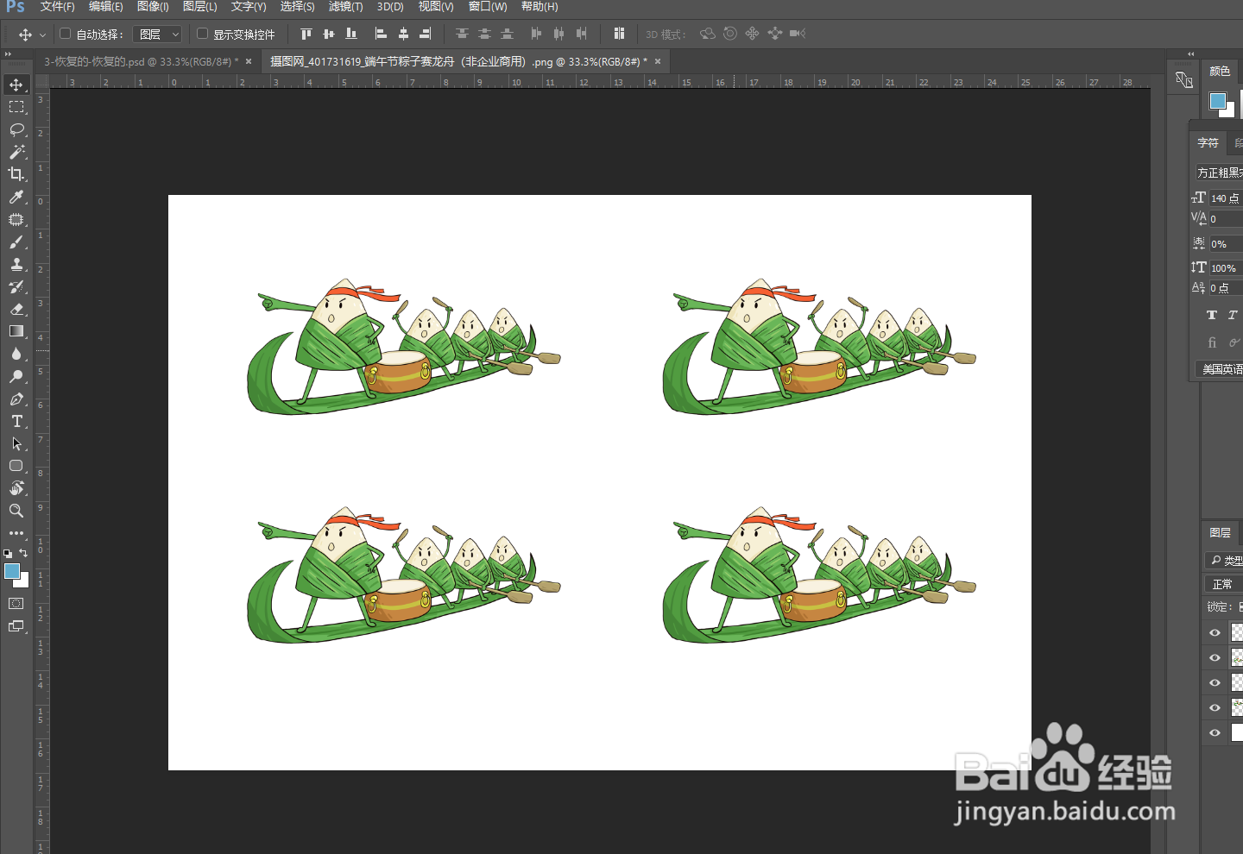The image size is (1243, 854).
Task: Expand the collapsed panel dock double-arrow
Action: pyautogui.click(x=1191, y=53)
